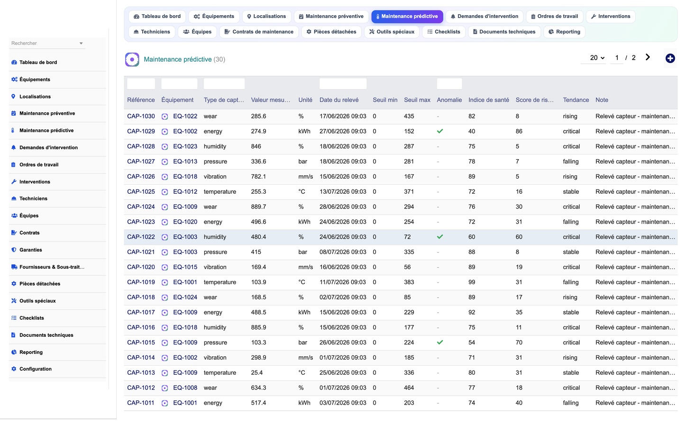Click Fournisseurs truck icon in sidebar
The height and width of the screenshot is (424, 685).
(x=14, y=267)
